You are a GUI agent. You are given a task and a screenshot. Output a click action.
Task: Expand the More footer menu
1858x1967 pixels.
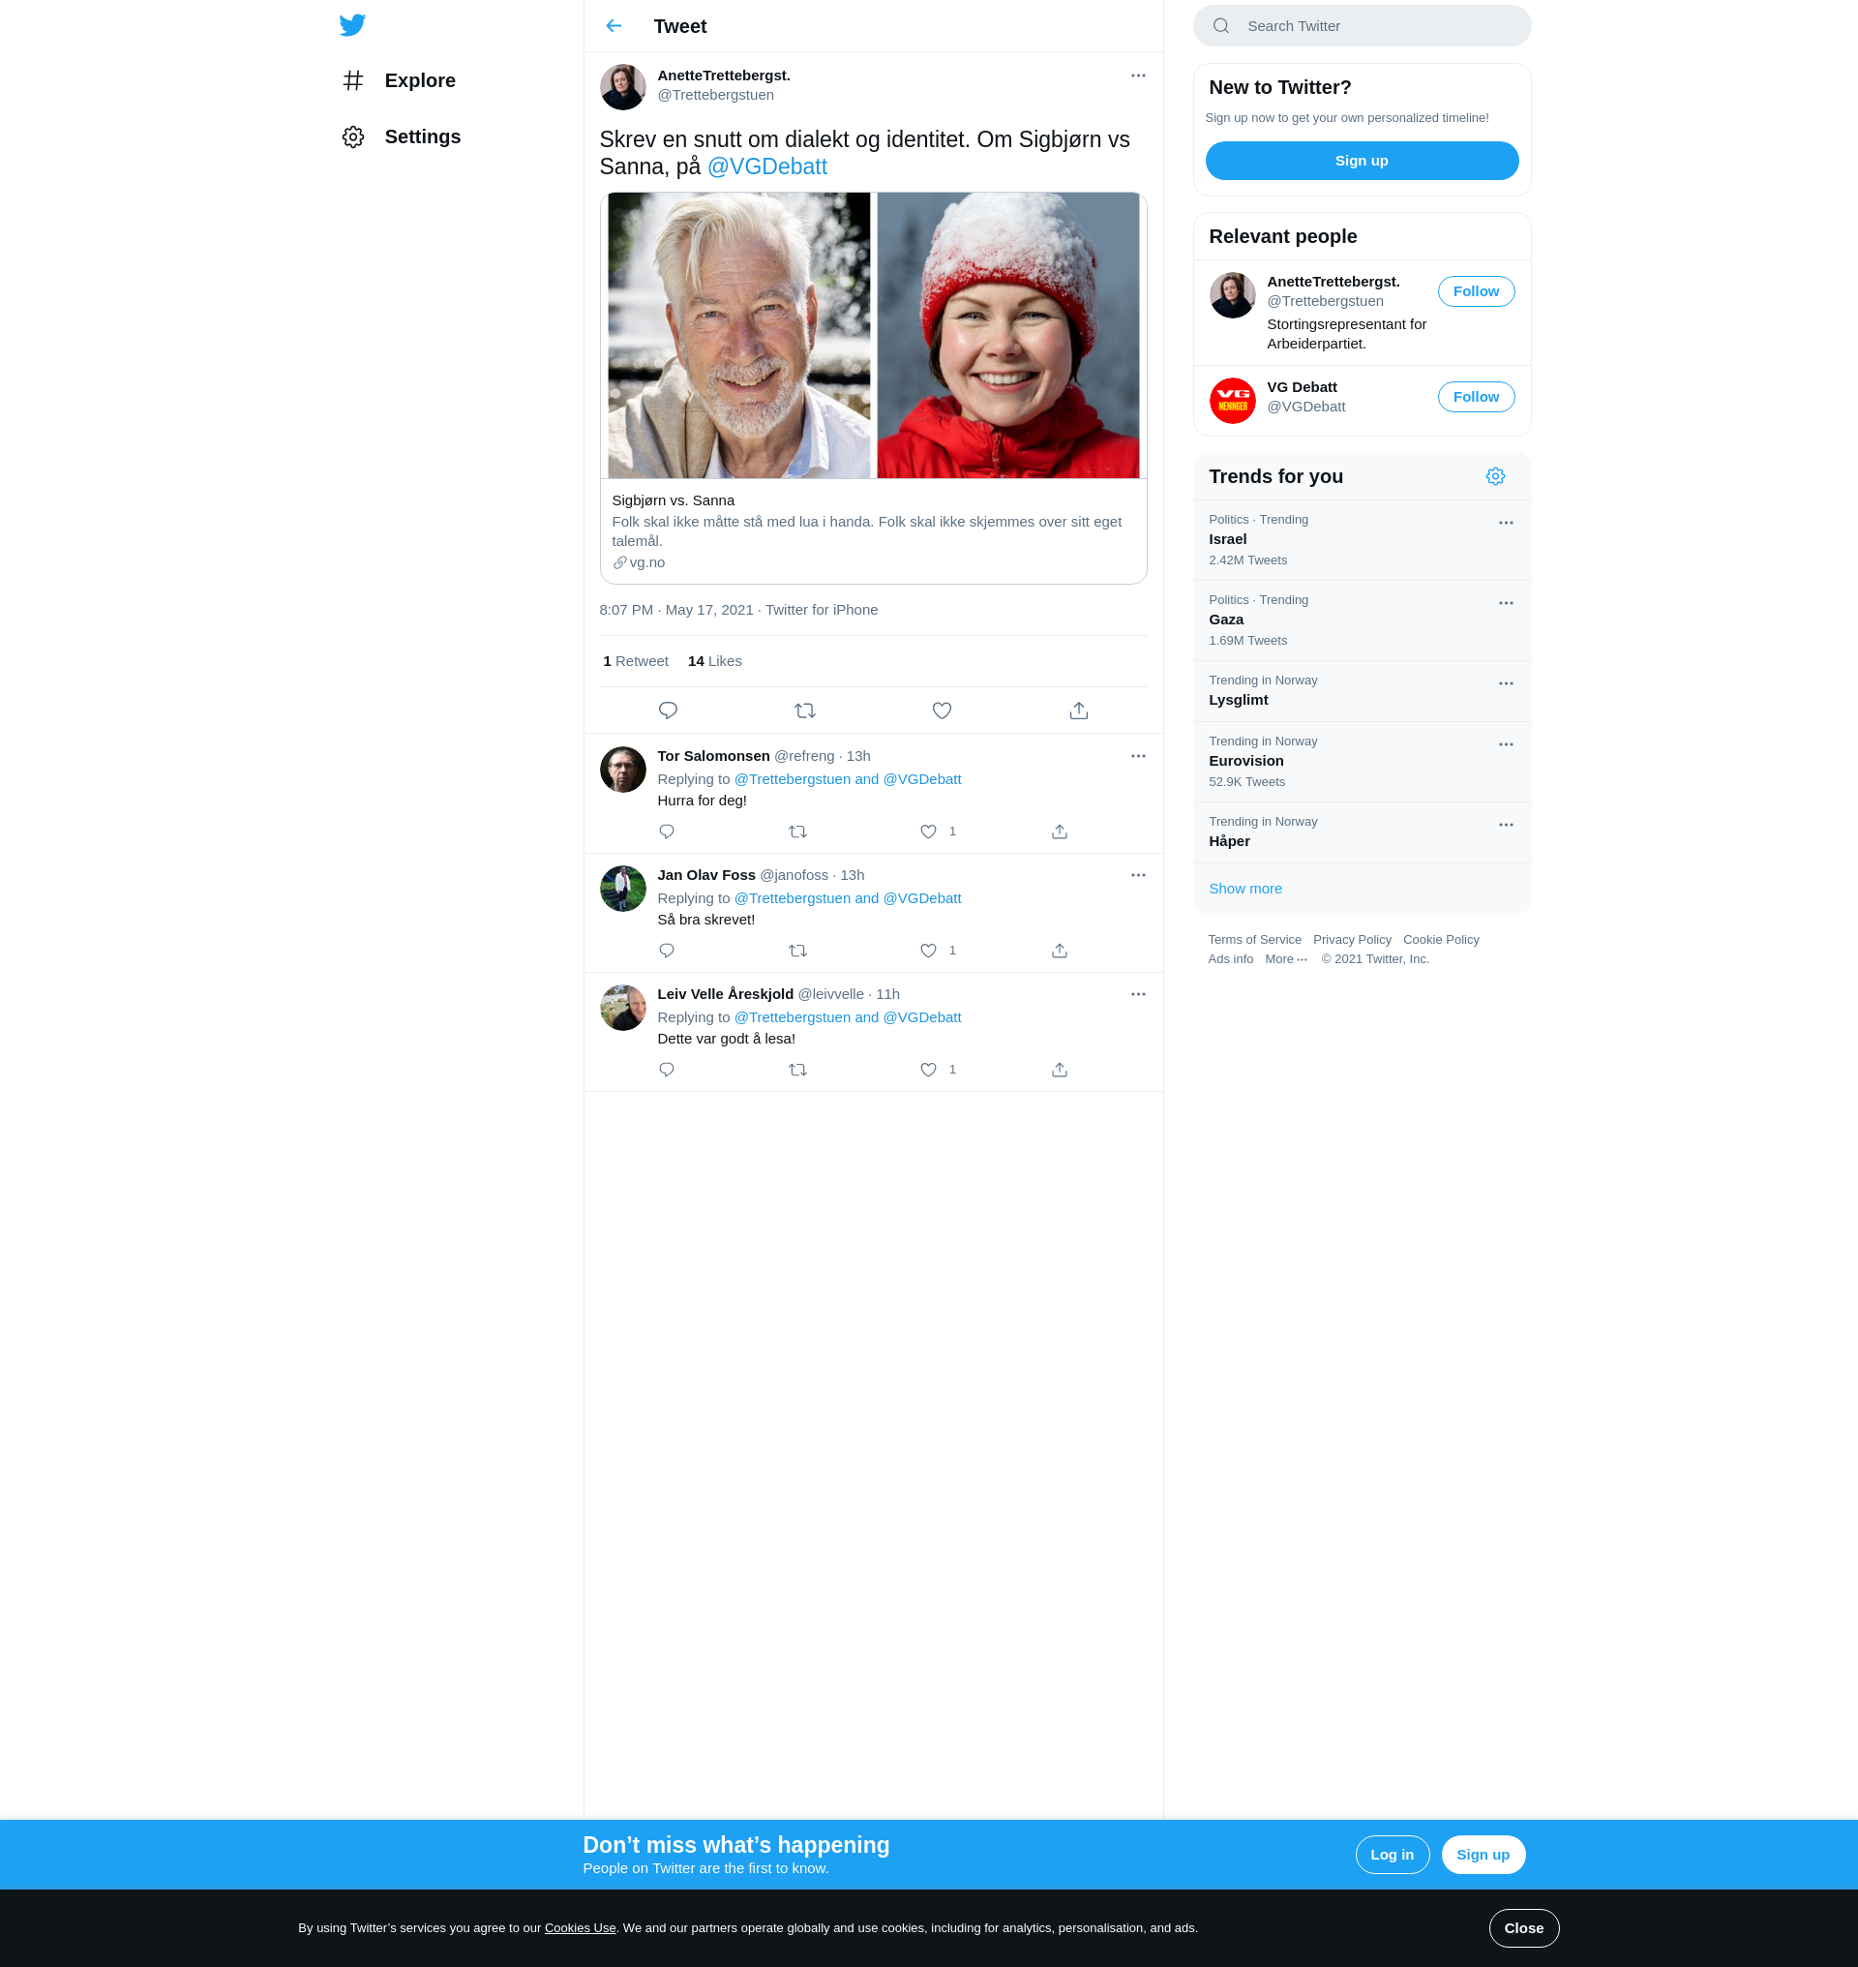point(1285,959)
